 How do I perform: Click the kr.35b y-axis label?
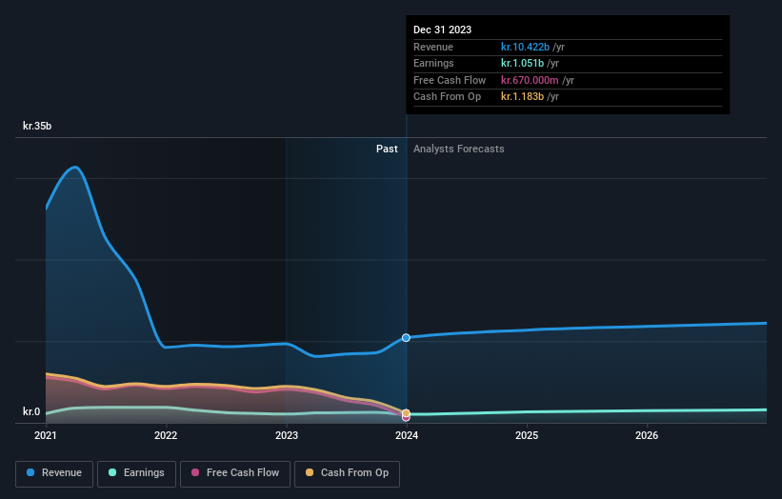37,126
